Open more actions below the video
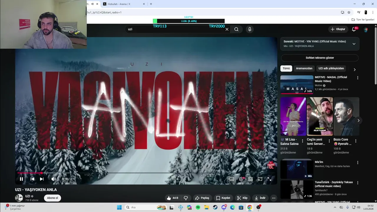 (x=274, y=198)
